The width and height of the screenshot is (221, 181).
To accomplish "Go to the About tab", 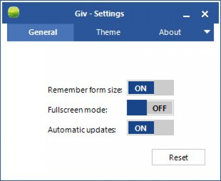I will click(x=170, y=32).
